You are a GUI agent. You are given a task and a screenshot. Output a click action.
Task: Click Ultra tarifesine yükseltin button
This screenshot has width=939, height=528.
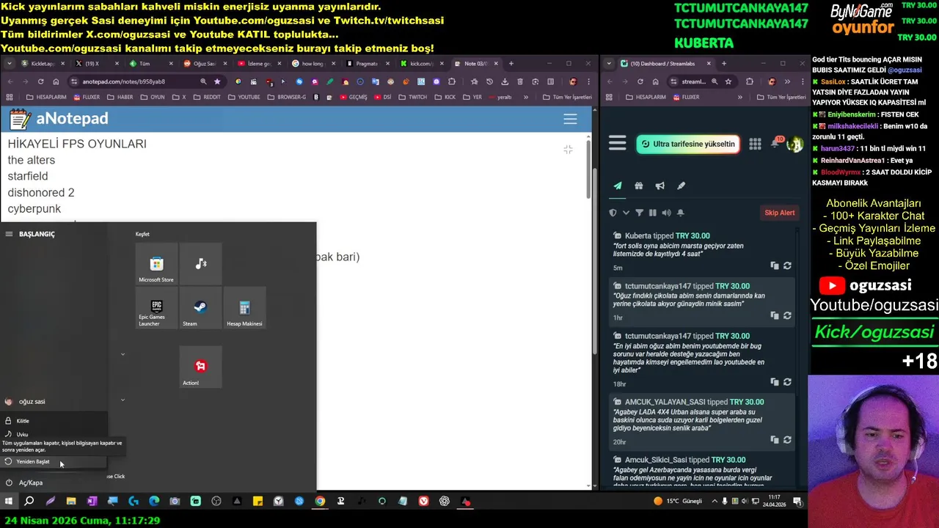point(687,144)
